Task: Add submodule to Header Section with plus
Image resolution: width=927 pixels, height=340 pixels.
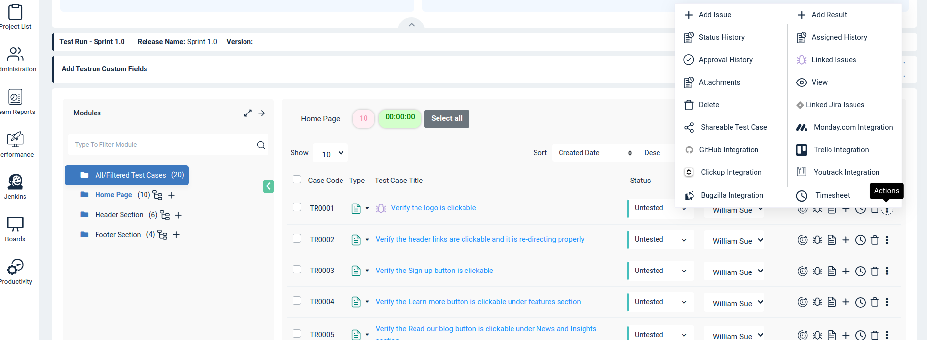Action: click(x=178, y=215)
